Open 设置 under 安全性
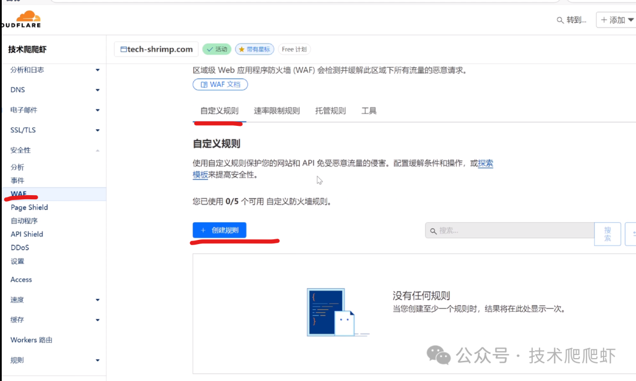The height and width of the screenshot is (381, 636). pyautogui.click(x=18, y=261)
